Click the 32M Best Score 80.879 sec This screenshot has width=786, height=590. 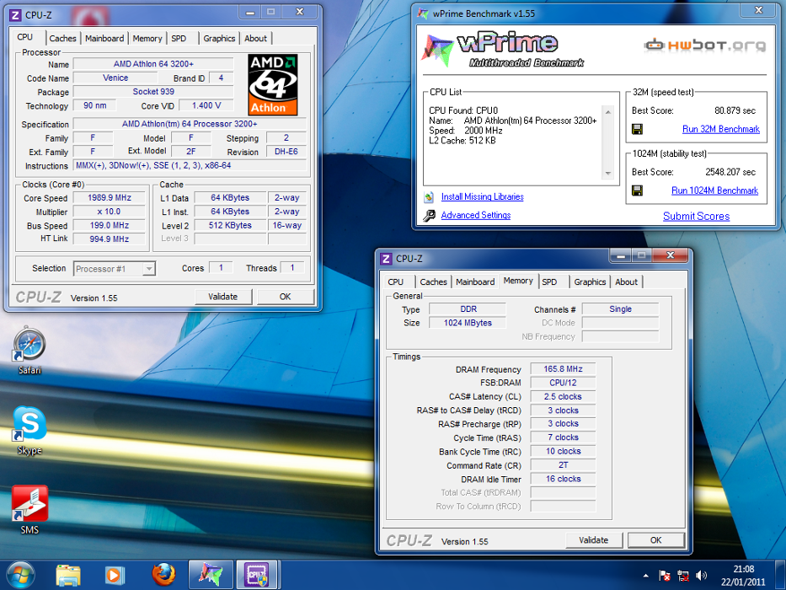[x=735, y=110]
